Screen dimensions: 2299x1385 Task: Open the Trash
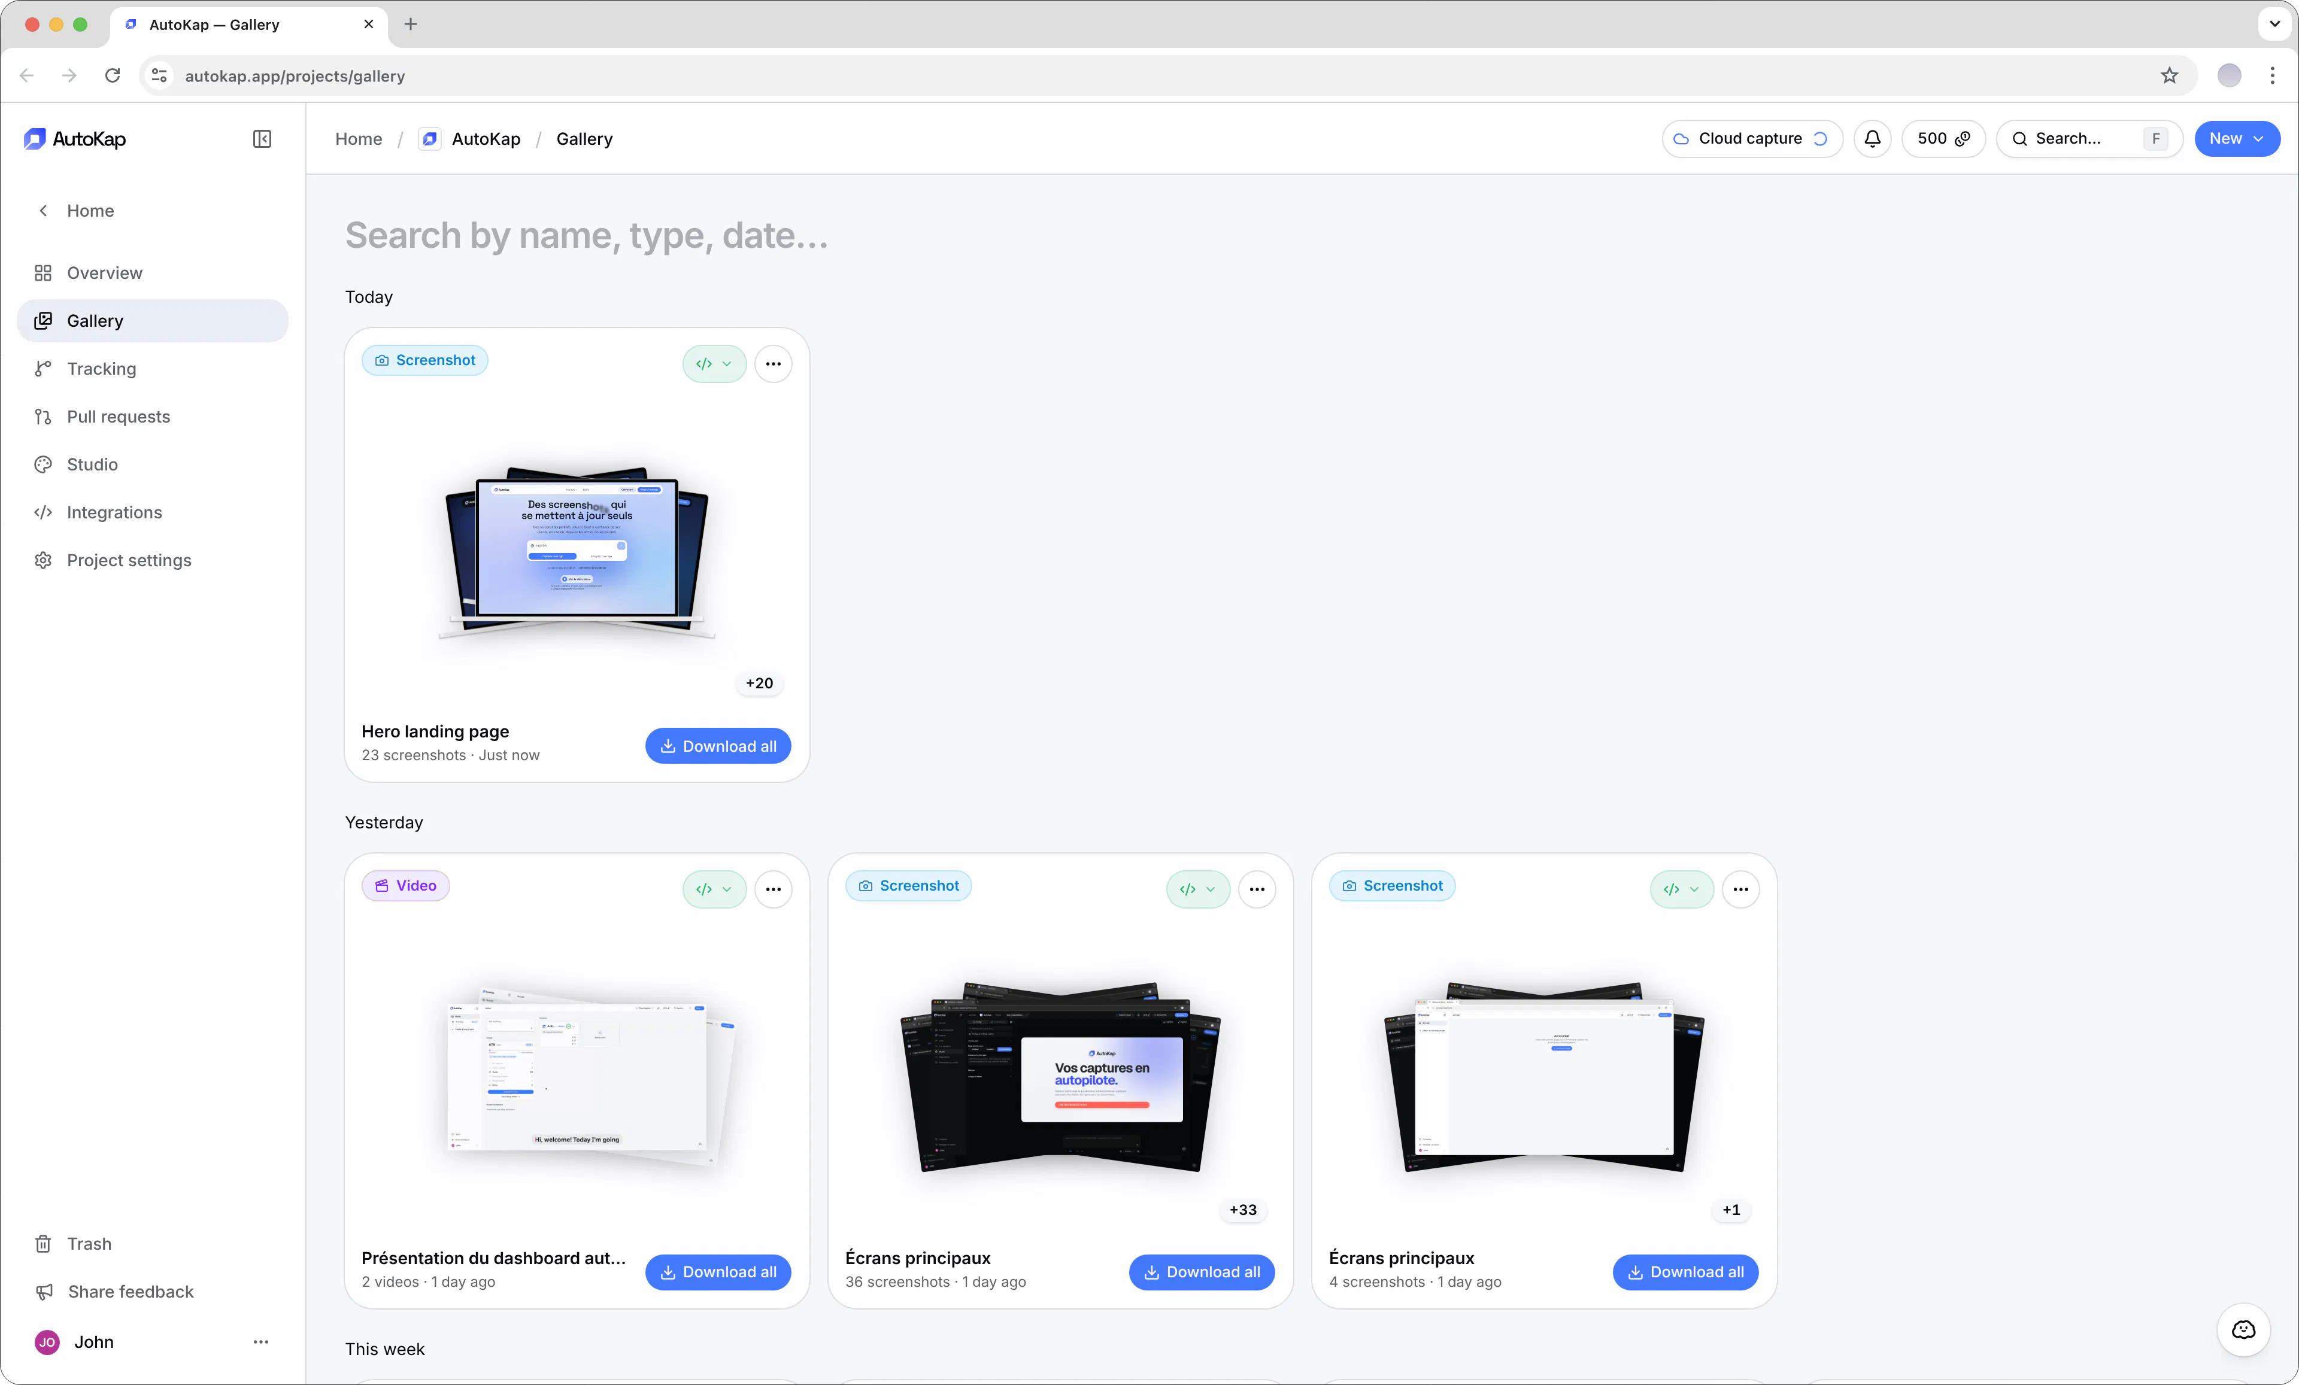152,1243
